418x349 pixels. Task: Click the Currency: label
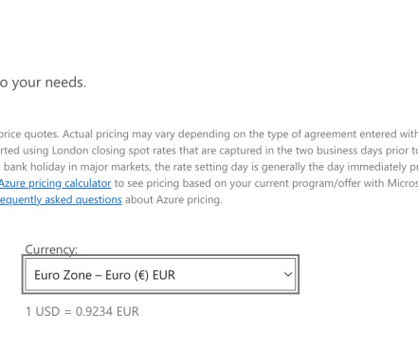(51, 249)
